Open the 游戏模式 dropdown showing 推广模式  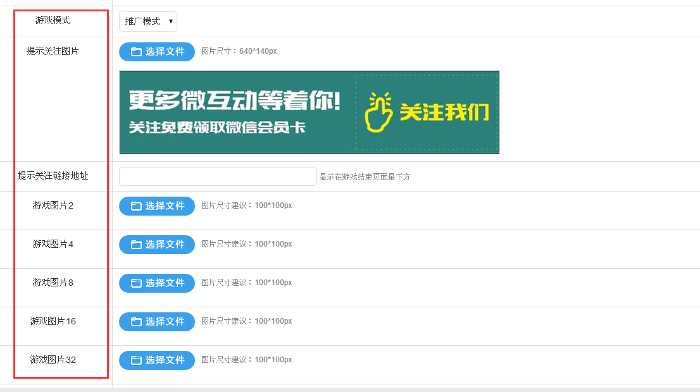[148, 21]
